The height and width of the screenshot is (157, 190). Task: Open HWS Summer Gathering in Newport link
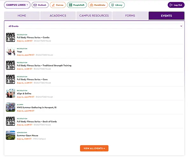click(x=37, y=107)
